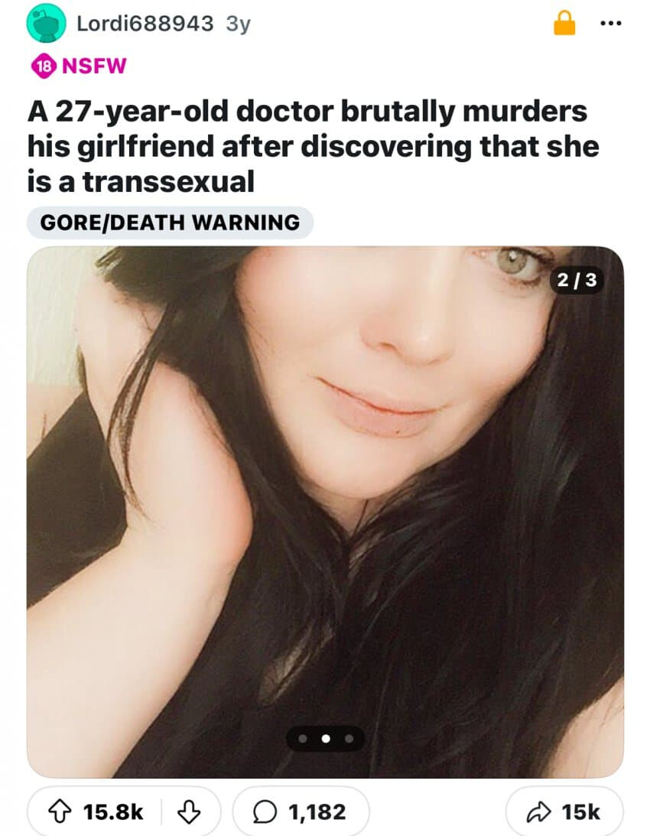Screen dimensions: 650x836
Task: Tap the share arrow icon
Action: [538, 812]
